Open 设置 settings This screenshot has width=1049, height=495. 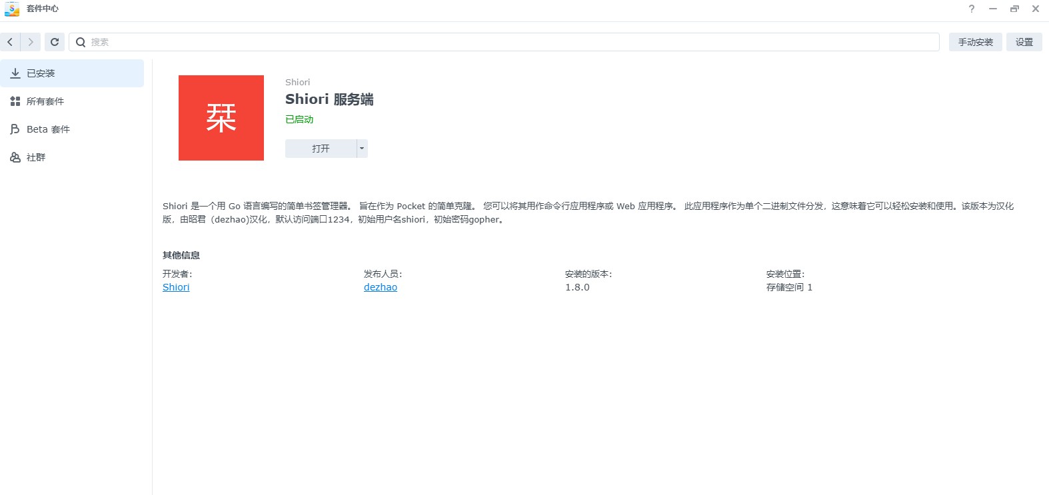[x=1024, y=42]
